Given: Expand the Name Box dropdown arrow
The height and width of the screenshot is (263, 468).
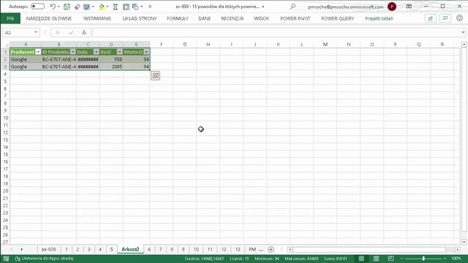Looking at the screenshot, I should [x=36, y=32].
